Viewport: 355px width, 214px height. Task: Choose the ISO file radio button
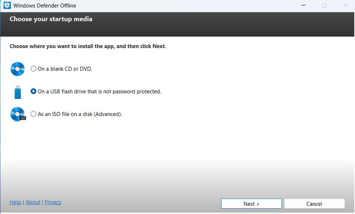(x=34, y=114)
